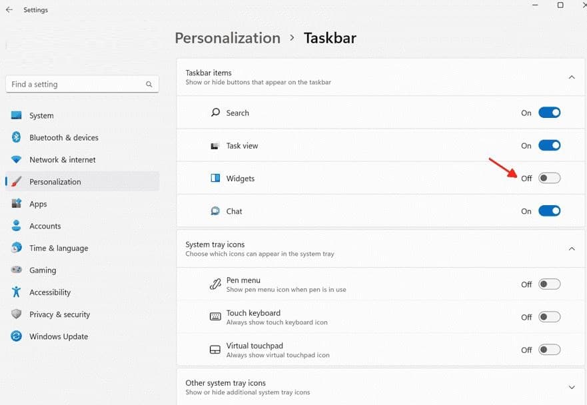The width and height of the screenshot is (587, 405).
Task: Click the Bluetooth & devices icon
Action: pyautogui.click(x=17, y=137)
